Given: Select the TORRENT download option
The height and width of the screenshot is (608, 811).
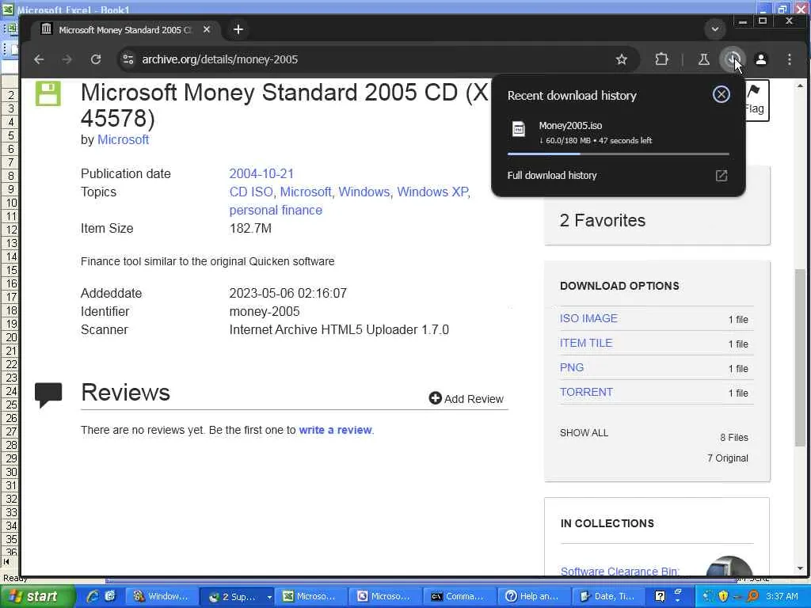Looking at the screenshot, I should point(586,392).
